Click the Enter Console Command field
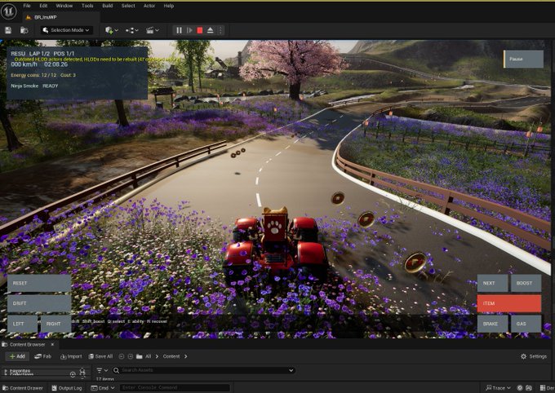This screenshot has width=555, height=393. pos(175,388)
